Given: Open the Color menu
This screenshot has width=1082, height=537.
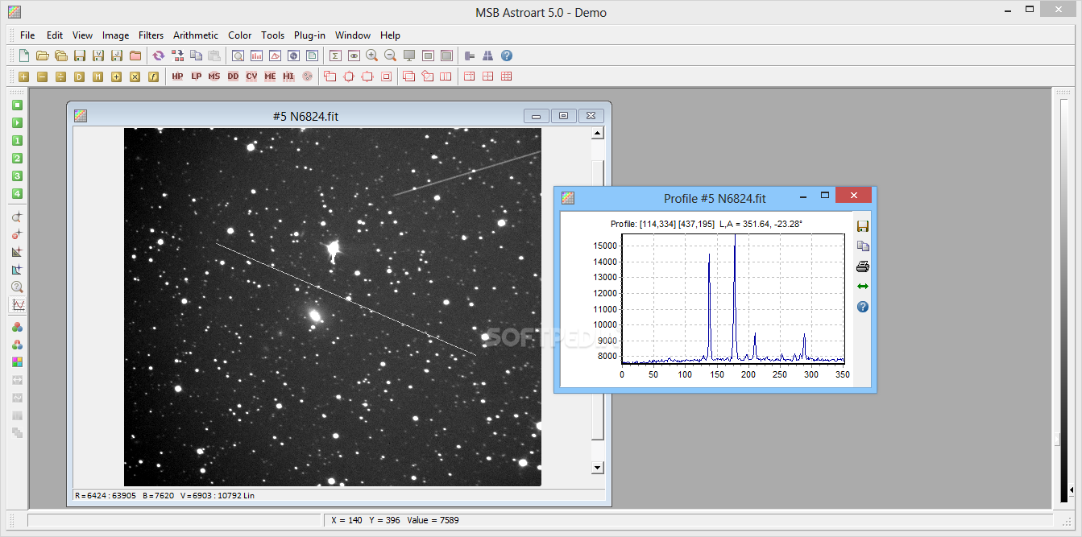Looking at the screenshot, I should (x=240, y=35).
